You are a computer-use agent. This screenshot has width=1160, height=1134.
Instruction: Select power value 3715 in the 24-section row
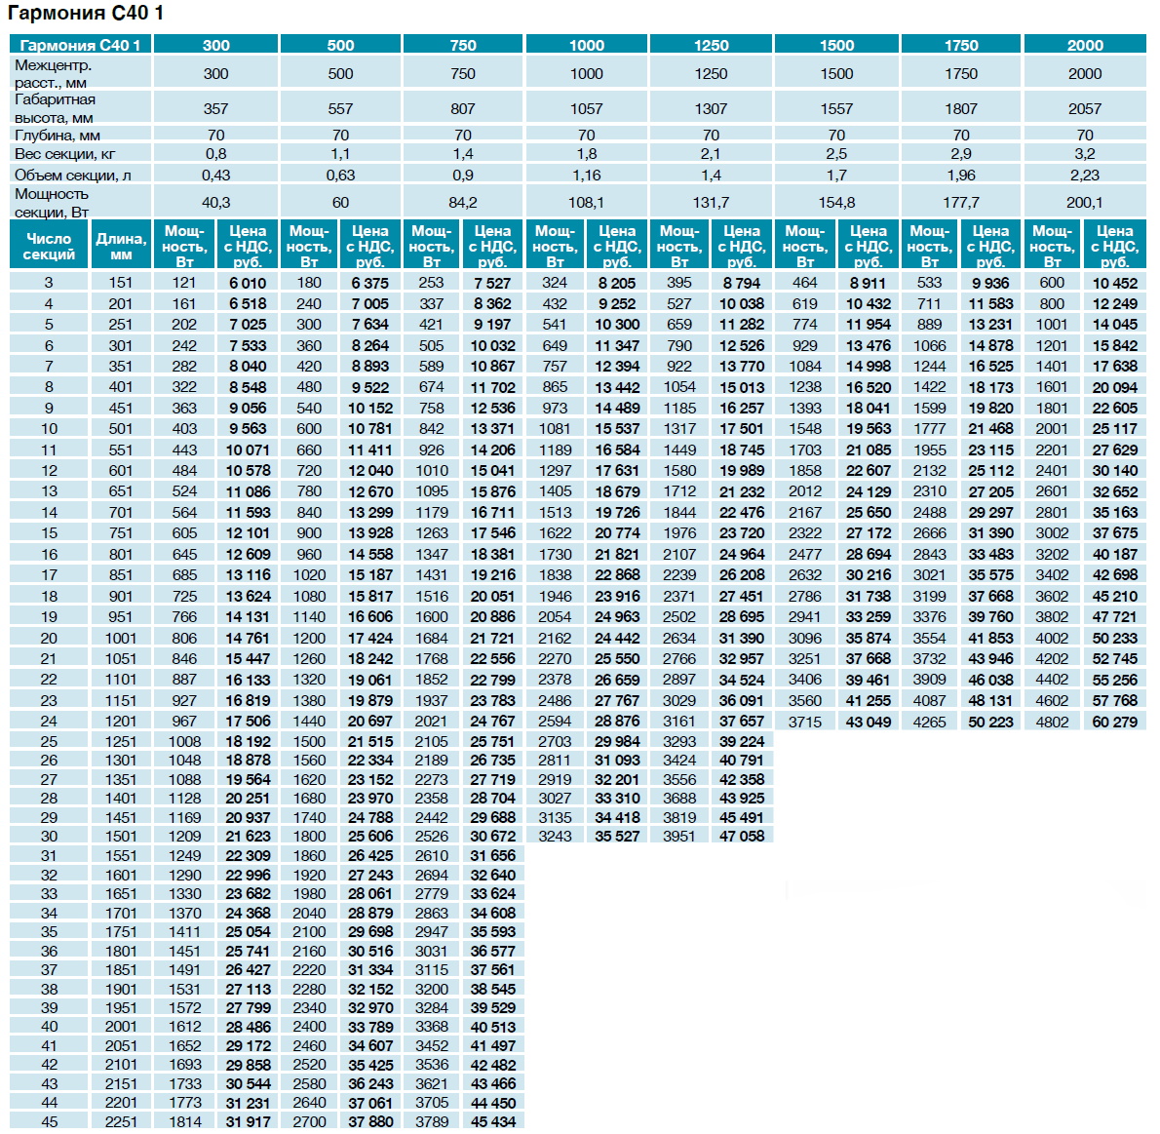804,722
